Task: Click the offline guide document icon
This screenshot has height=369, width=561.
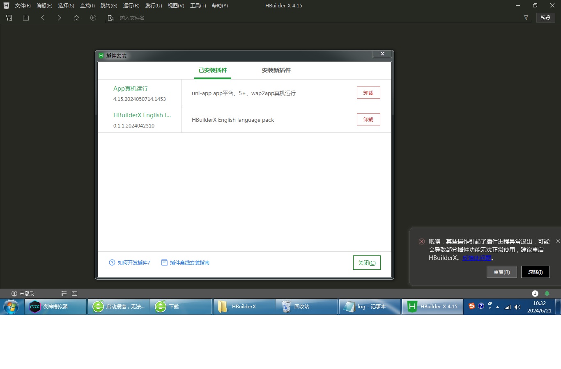Action: click(x=164, y=262)
